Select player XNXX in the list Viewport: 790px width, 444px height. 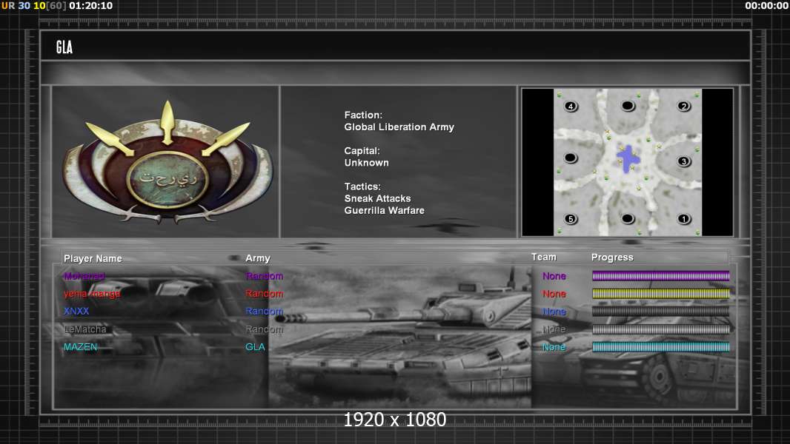(x=76, y=312)
